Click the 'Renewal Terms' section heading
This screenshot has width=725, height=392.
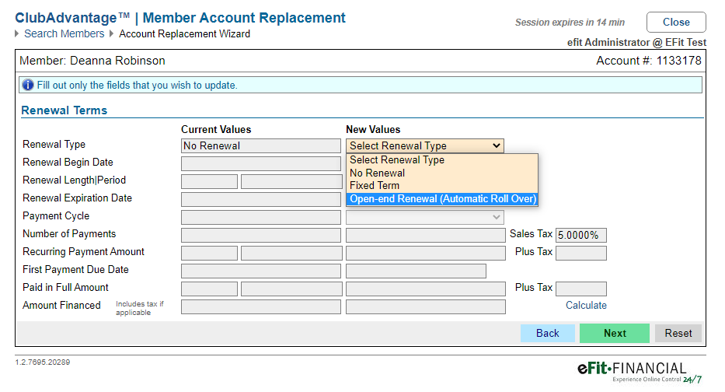pos(64,110)
